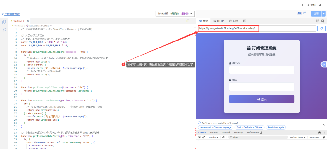This screenshot has height=149, width=327.
Task: Open the Default levels dropdown
Action: [x=298, y=137]
